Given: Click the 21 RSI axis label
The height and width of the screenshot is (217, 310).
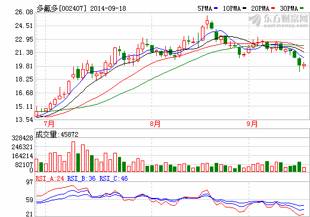Looking at the screenshot, I should 30,214.
